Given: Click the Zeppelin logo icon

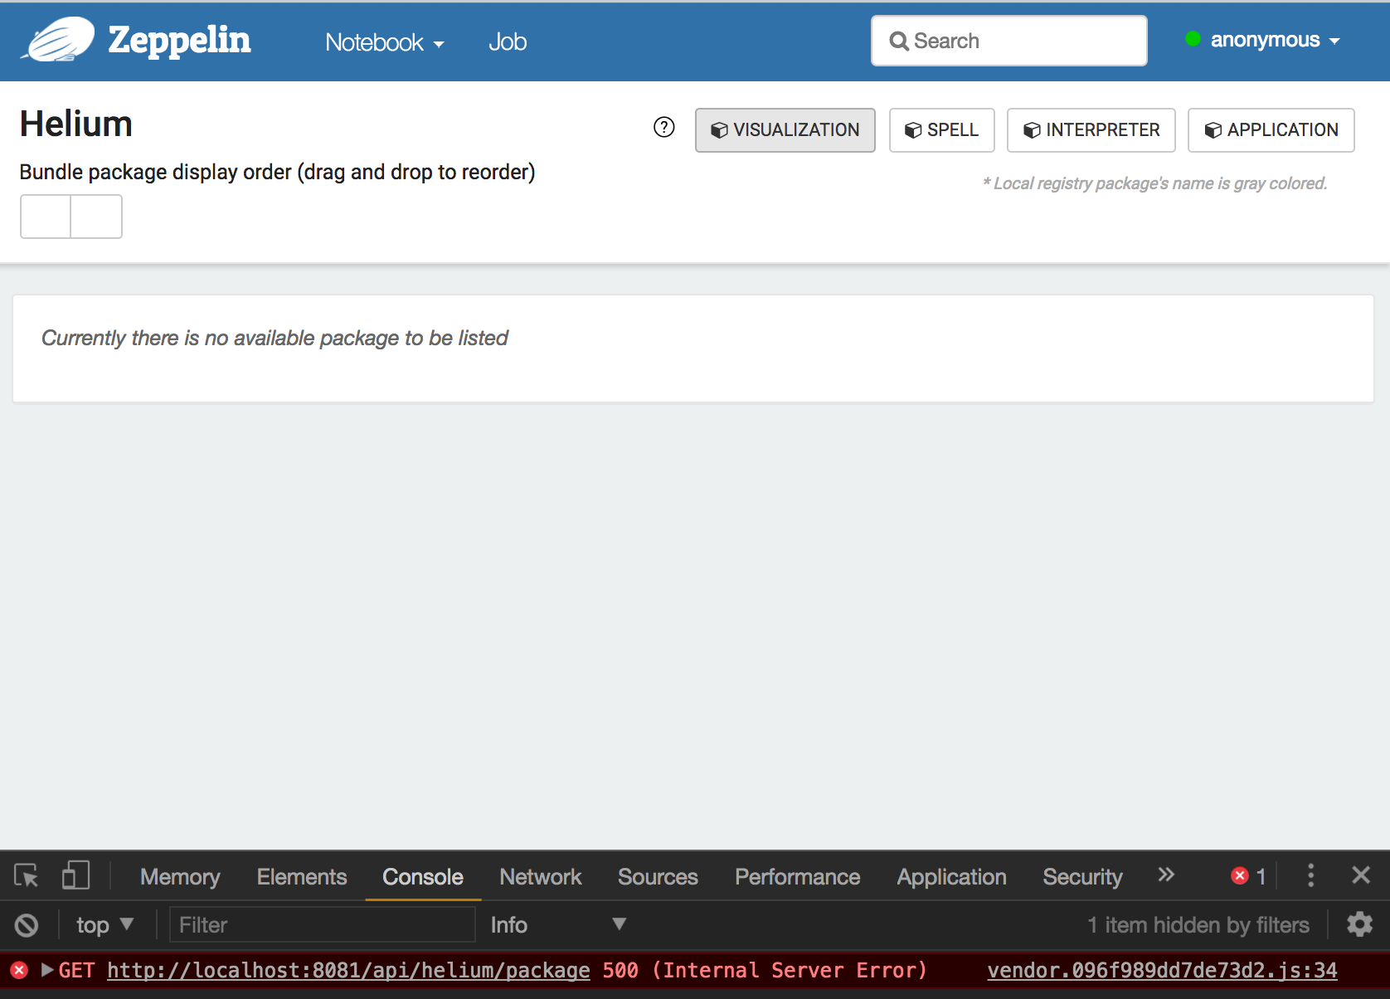Looking at the screenshot, I should tap(58, 40).
